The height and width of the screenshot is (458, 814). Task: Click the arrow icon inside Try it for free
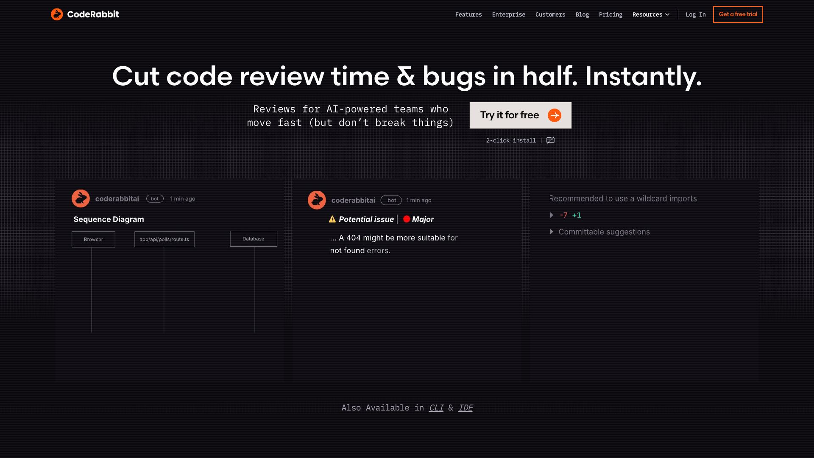555,115
